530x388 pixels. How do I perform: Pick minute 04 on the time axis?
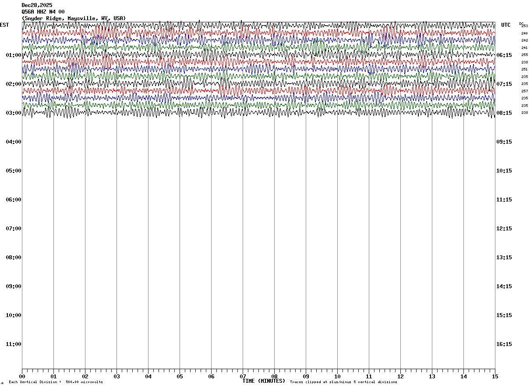click(x=148, y=377)
